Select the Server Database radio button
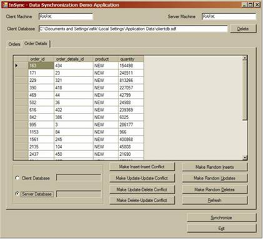Viewport: 263px width, 239px height. pyautogui.click(x=17, y=194)
